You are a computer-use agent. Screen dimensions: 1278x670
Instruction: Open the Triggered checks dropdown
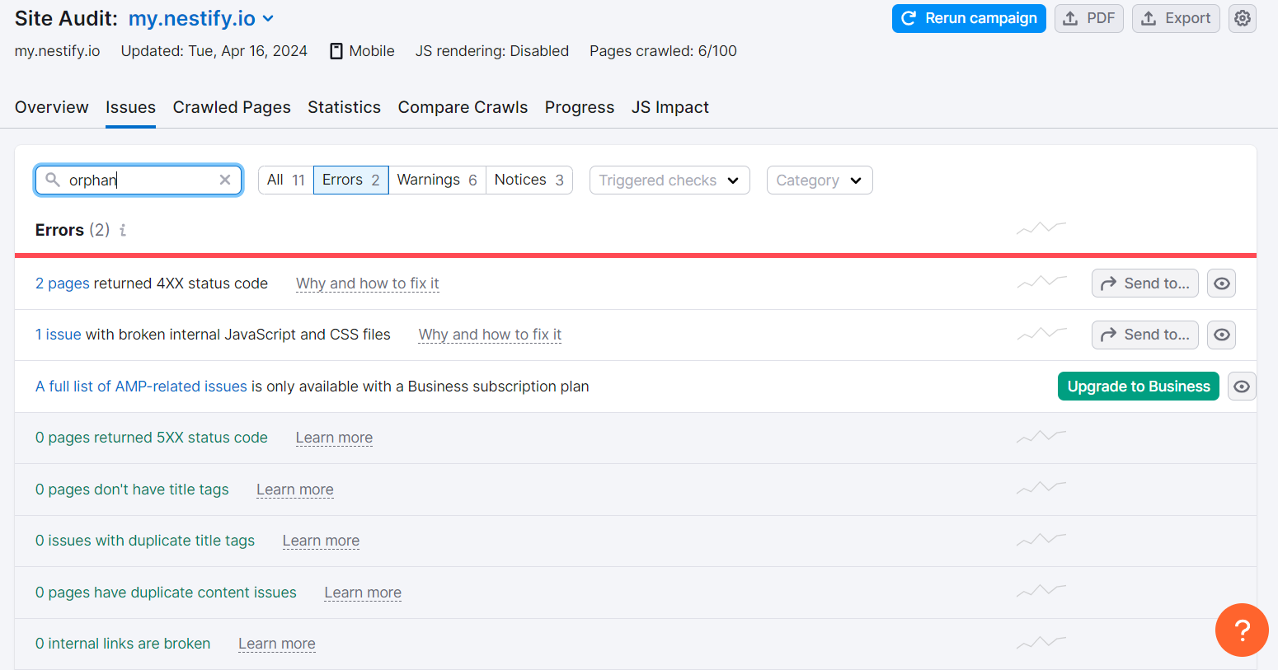click(x=670, y=180)
